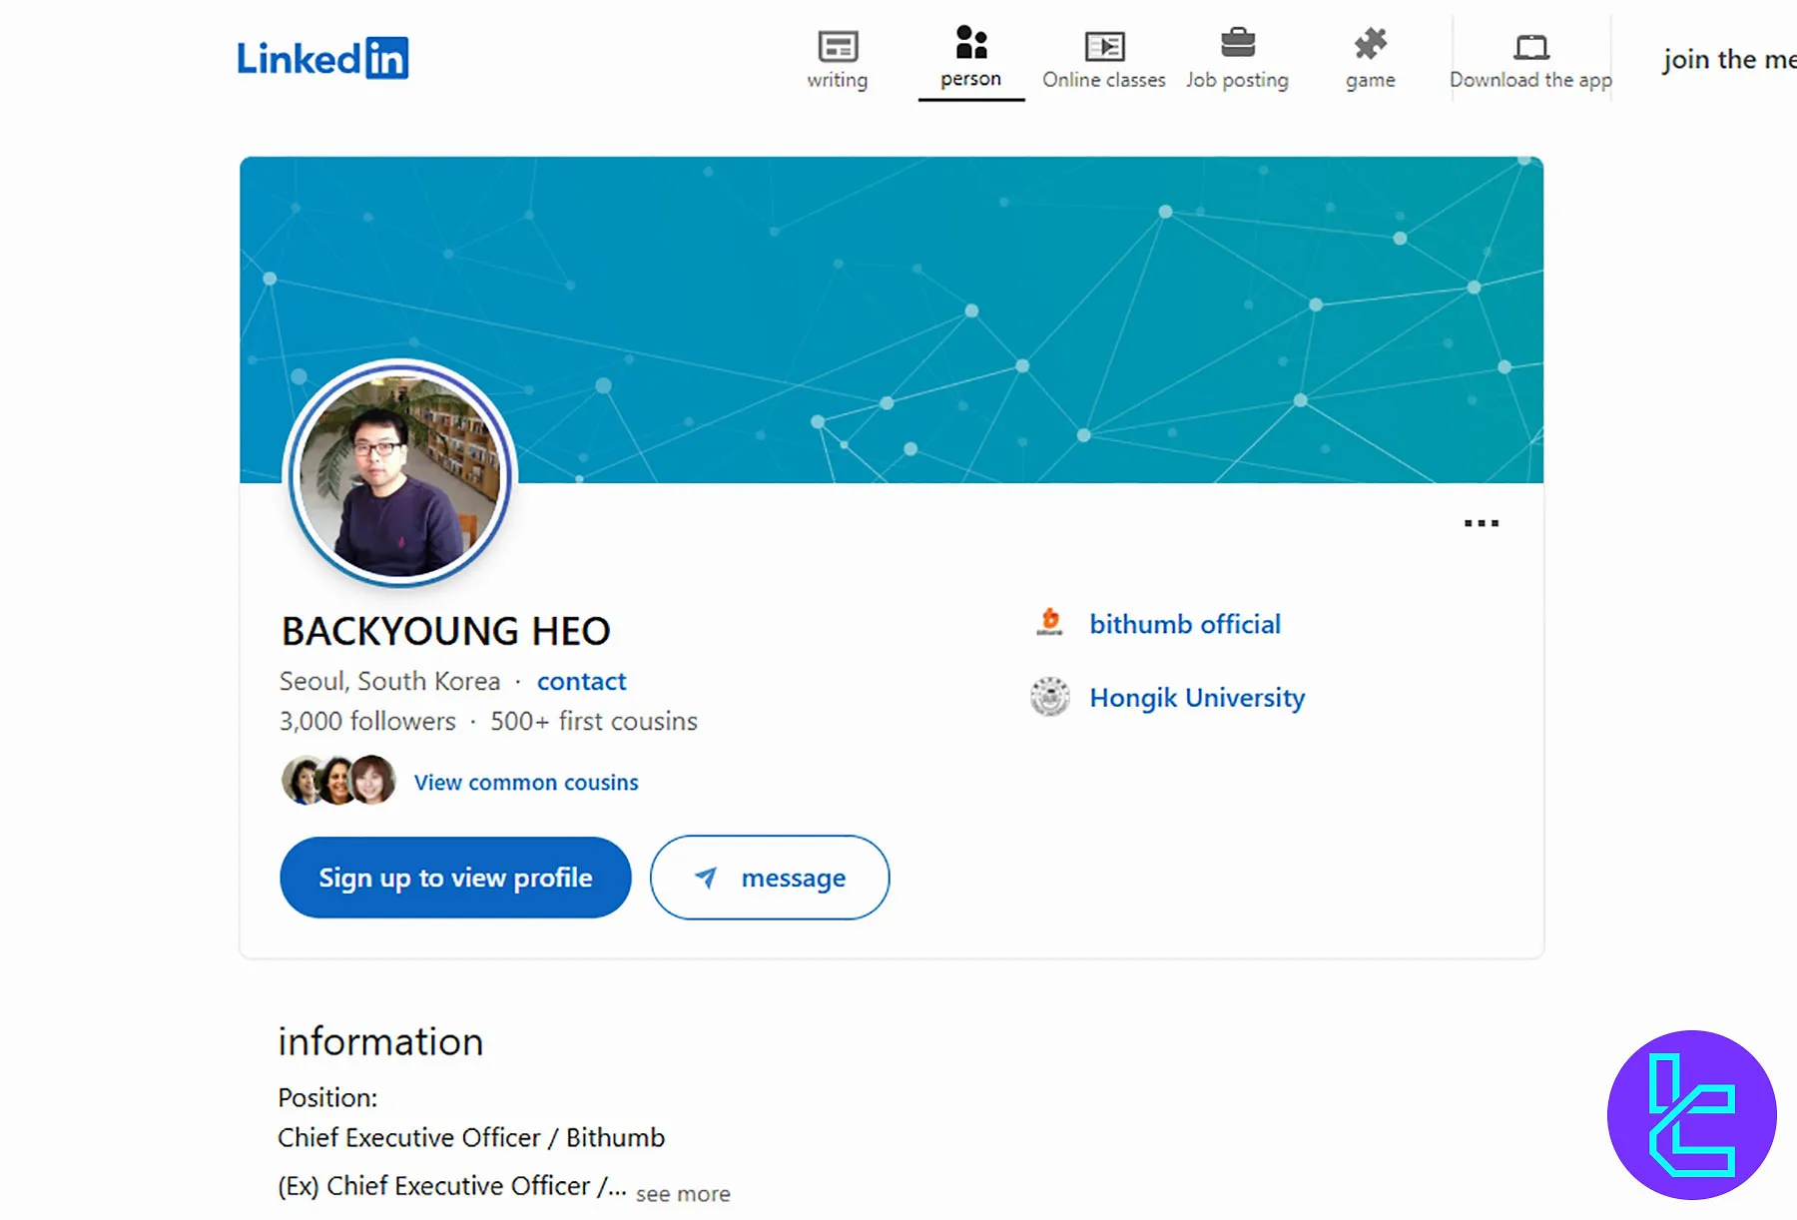Open Download the app tab
This screenshot has width=1797, height=1220.
pos(1530,80)
